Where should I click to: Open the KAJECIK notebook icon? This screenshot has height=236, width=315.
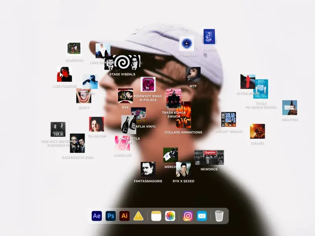[209, 37]
